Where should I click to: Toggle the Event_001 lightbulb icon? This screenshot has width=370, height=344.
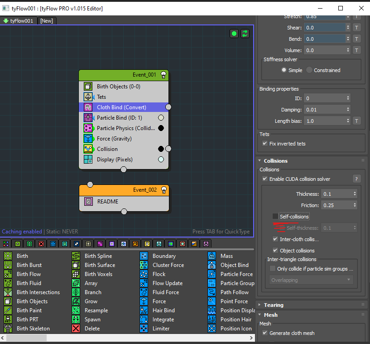163,75
